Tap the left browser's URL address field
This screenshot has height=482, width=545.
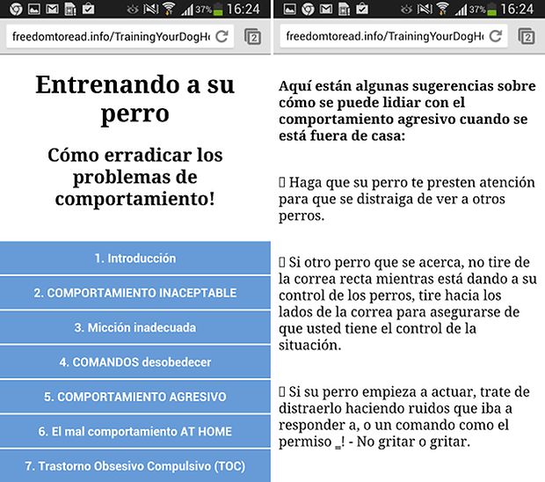tap(120, 36)
